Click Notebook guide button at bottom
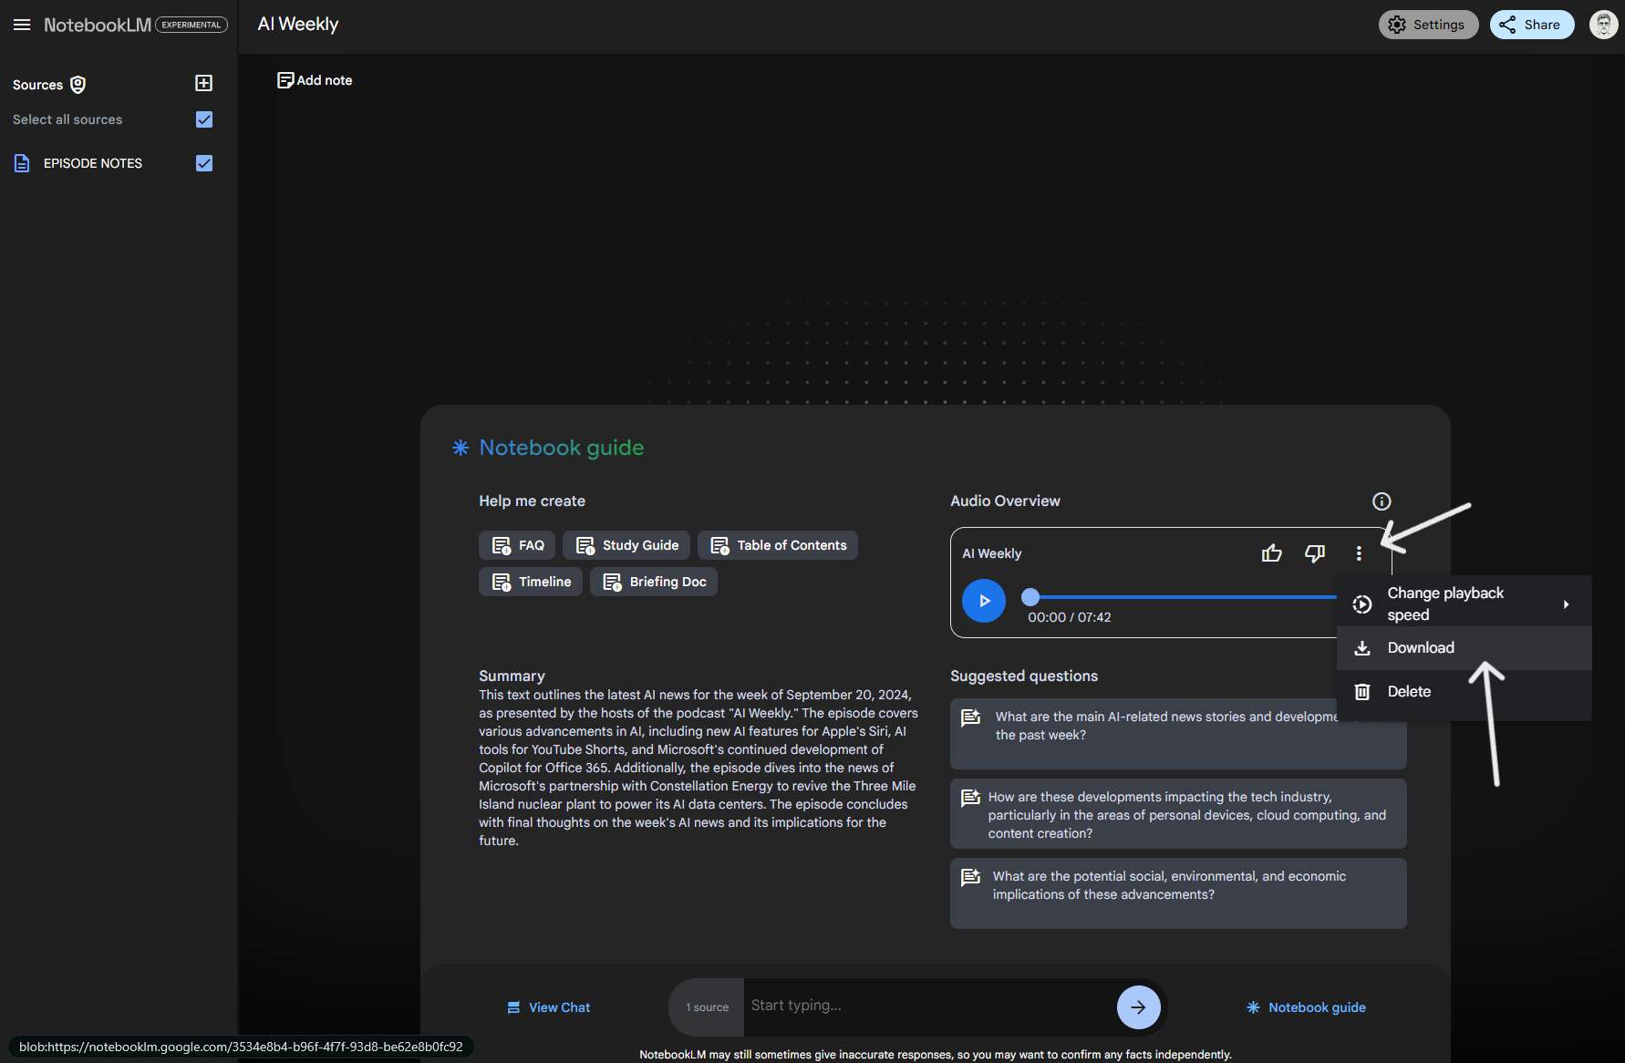 (x=1307, y=1007)
